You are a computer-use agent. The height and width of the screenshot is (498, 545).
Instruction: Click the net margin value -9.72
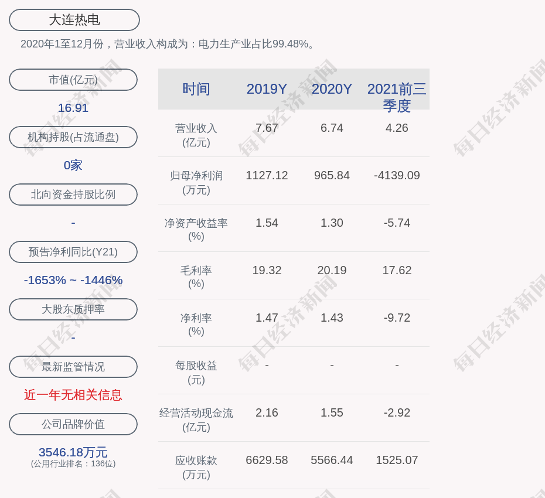tap(397, 318)
